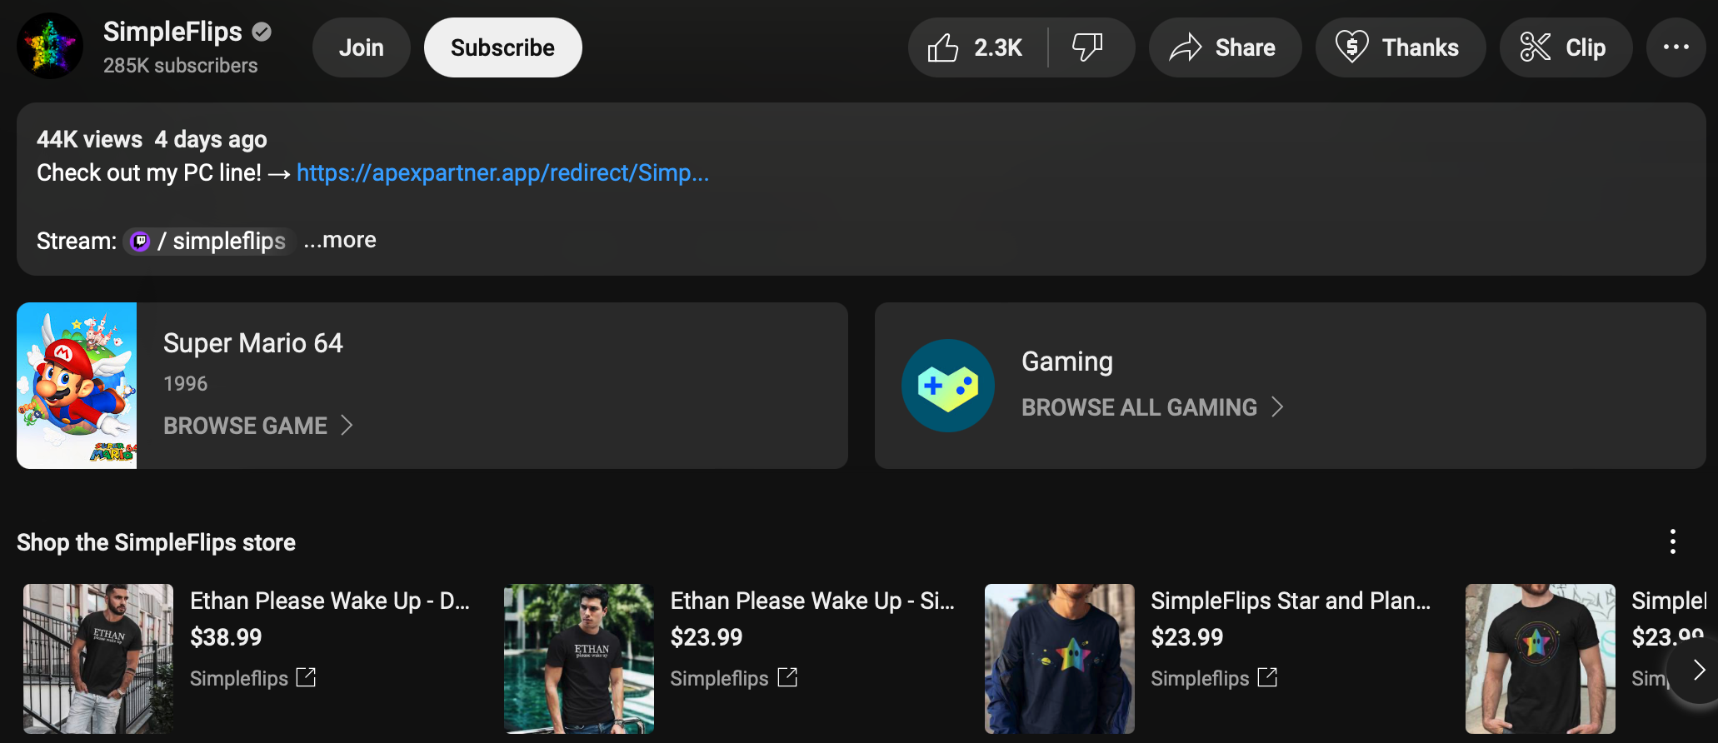
Task: Click the SimpleFlips channel name
Action: point(172,32)
